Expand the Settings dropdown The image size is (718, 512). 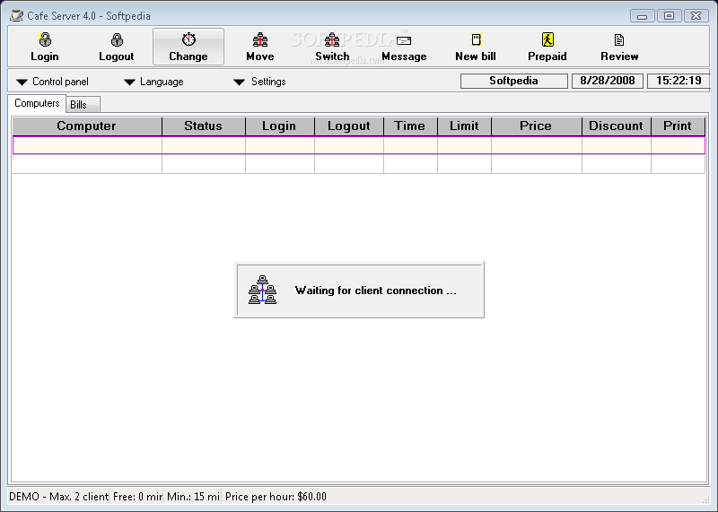tap(259, 82)
